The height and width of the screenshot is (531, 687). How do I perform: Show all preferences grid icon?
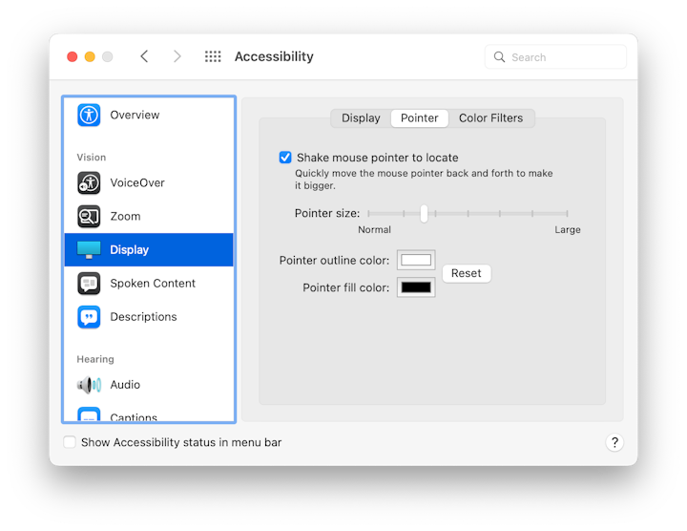(x=213, y=56)
